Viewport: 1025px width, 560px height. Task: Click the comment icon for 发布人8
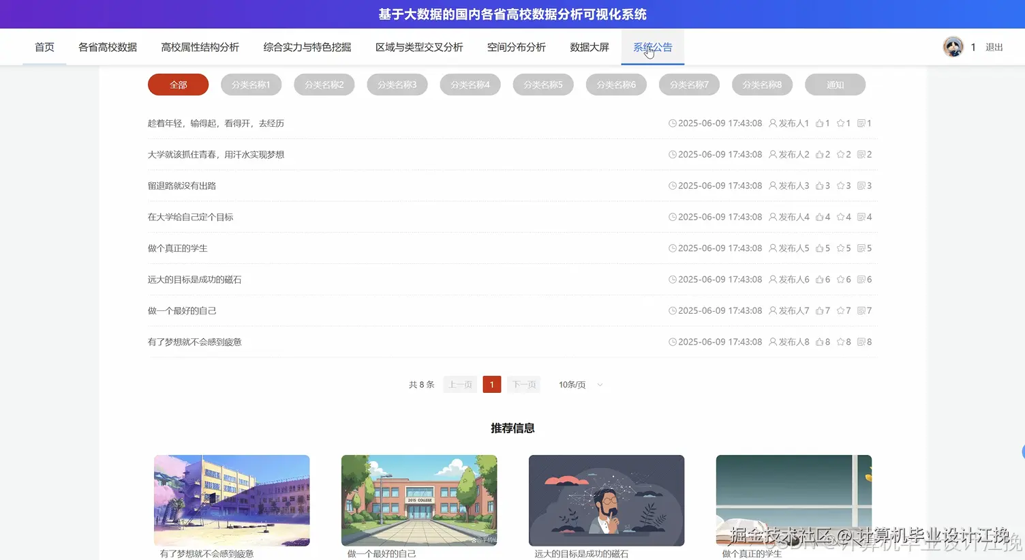point(861,342)
